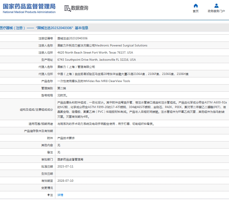Click the 附件 row label
229x200 pixels.
click(x=50, y=138)
